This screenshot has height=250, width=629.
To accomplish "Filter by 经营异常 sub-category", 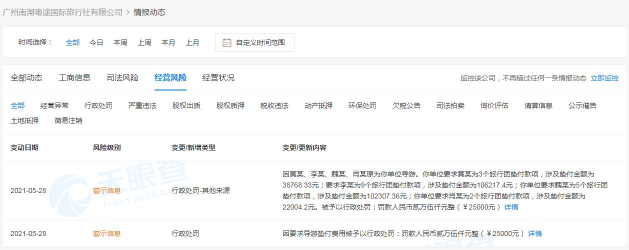I will click(x=54, y=105).
